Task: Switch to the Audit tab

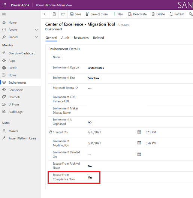Action: point(65,38)
